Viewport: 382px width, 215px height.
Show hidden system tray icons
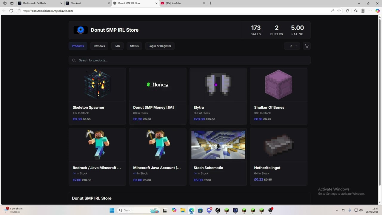[337, 210]
